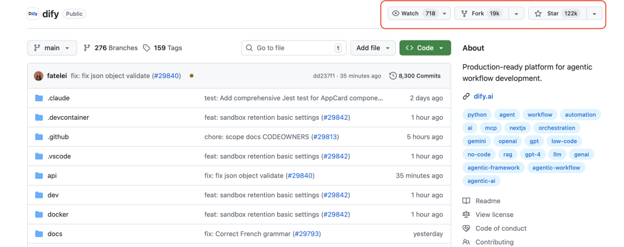The height and width of the screenshot is (247, 624).
Task: Select the nextjs topic tag
Action: coord(517,128)
